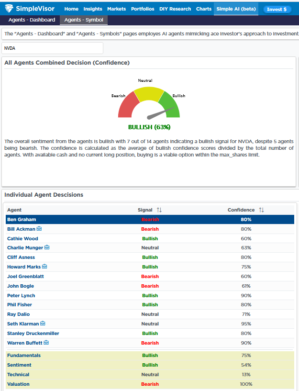Select the Agents - Symbol tab
Image resolution: width=299 pixels, height=391 pixels.
pyautogui.click(x=84, y=20)
